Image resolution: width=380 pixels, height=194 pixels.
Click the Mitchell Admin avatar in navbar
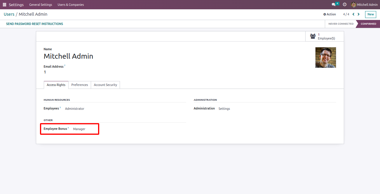coord(353,5)
